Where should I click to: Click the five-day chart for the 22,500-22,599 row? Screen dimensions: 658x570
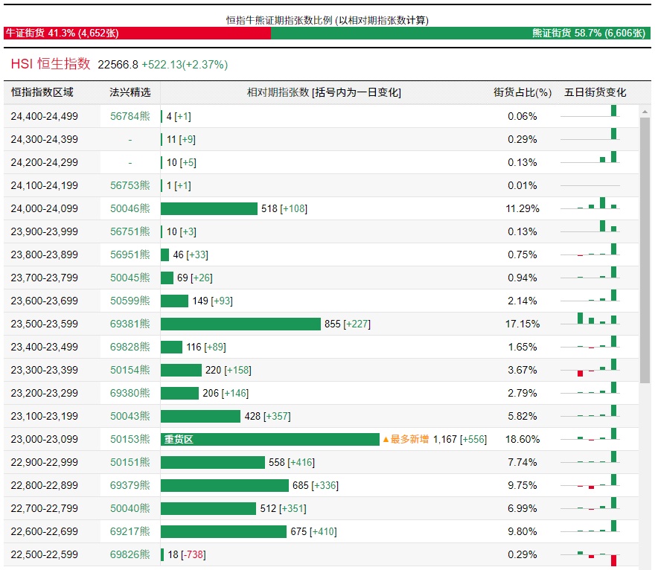pyautogui.click(x=597, y=556)
